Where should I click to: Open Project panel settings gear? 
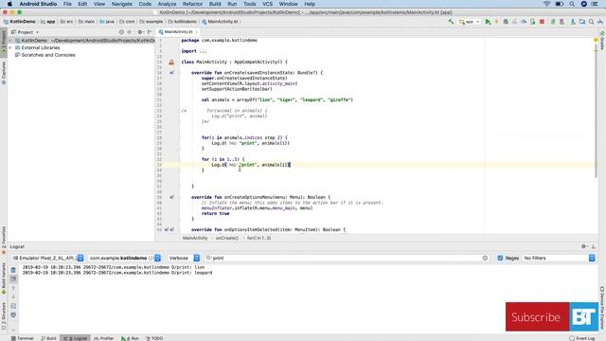pos(141,32)
